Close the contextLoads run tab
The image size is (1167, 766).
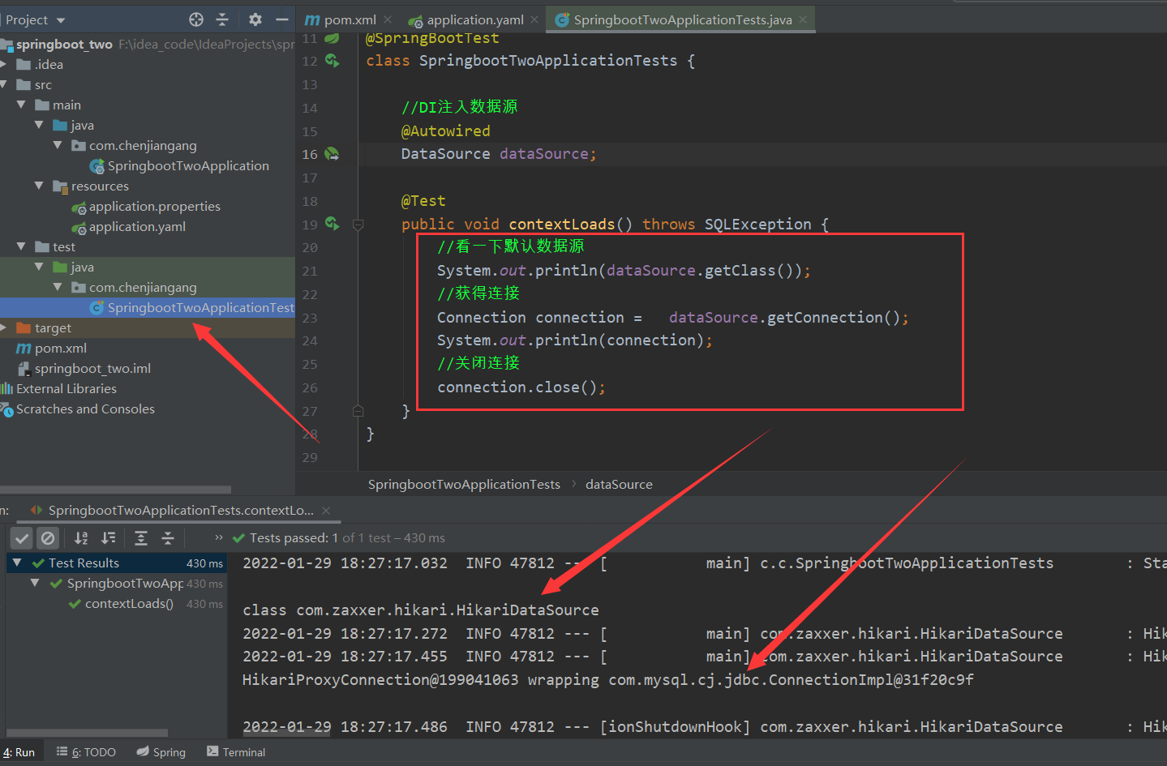pyautogui.click(x=326, y=510)
